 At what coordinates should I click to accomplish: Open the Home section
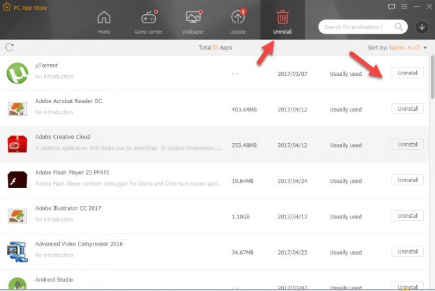(x=104, y=22)
